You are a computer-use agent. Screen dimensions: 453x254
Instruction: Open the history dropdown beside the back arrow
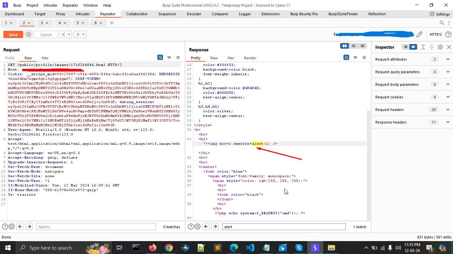(69, 34)
